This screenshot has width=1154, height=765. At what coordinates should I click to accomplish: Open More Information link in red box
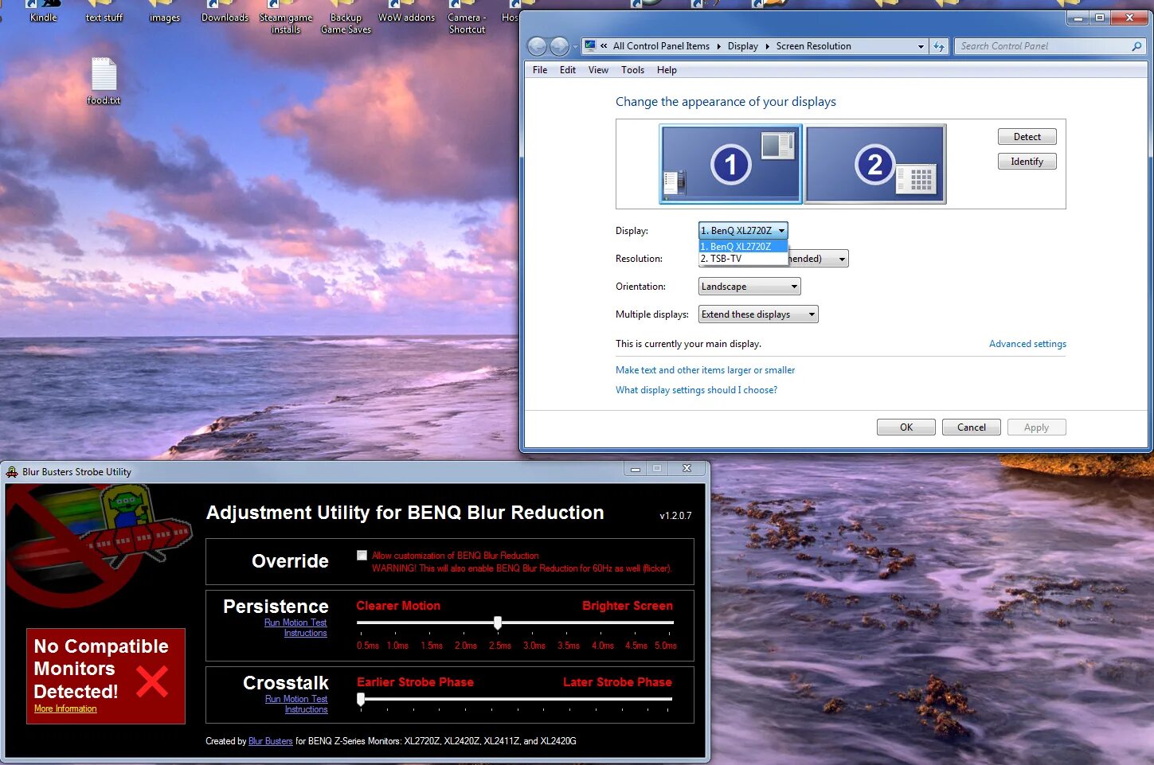point(65,708)
